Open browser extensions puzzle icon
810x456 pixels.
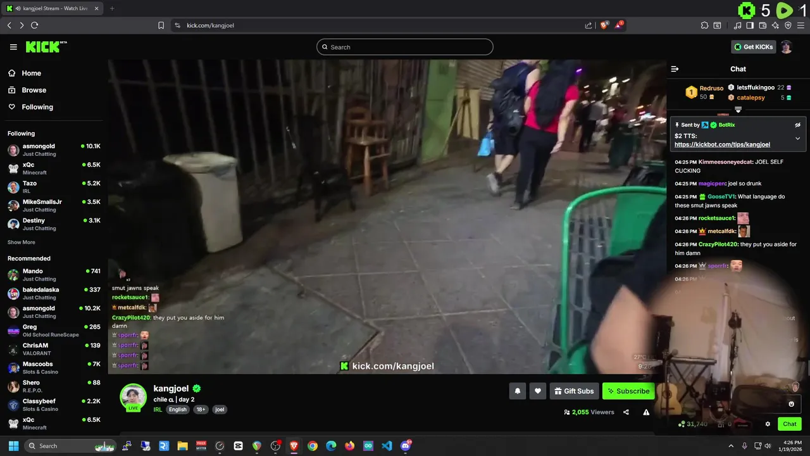tap(704, 25)
